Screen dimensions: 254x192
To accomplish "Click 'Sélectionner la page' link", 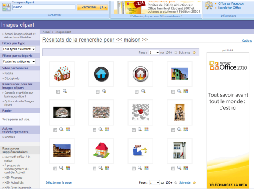I will pos(58,182).
